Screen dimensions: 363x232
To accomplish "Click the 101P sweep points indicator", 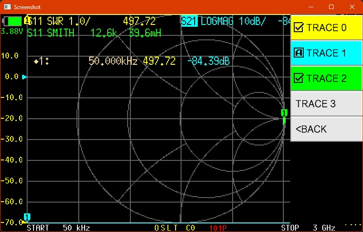I will coord(218,227).
